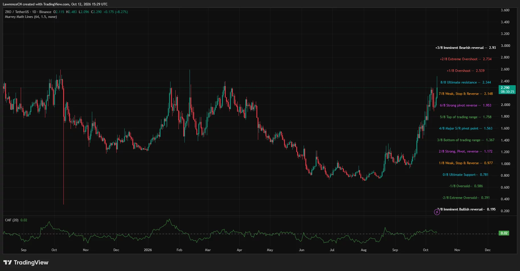Click the 2026 year mark on time axis

tap(148, 250)
